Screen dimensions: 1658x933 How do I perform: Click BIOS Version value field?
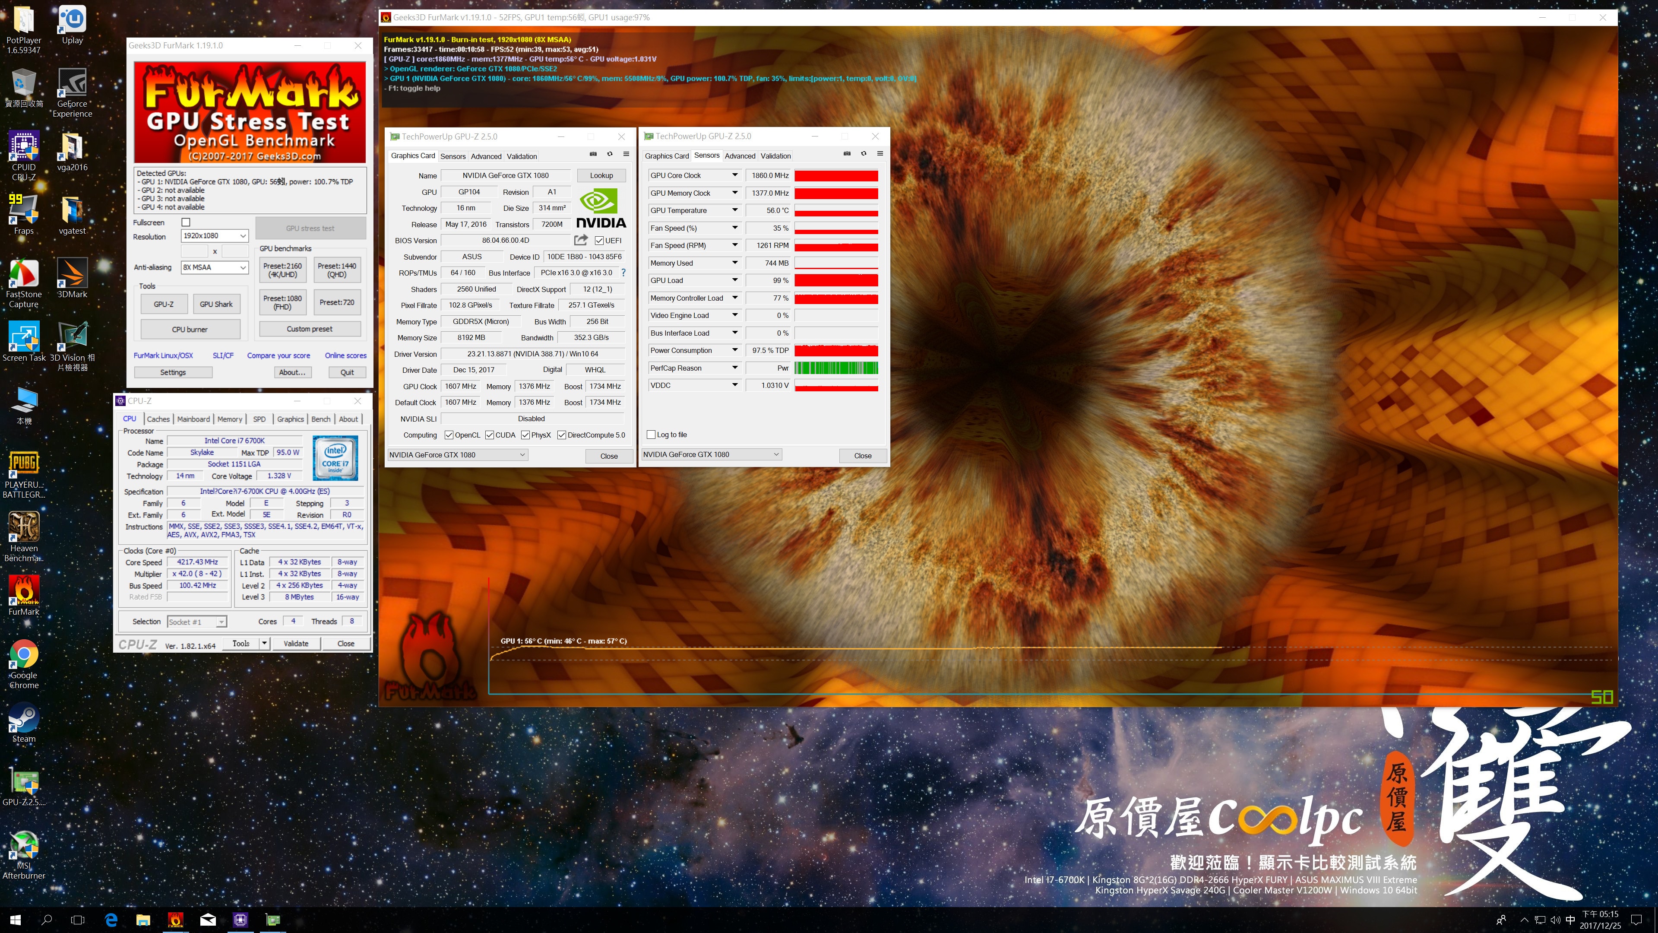click(x=506, y=241)
